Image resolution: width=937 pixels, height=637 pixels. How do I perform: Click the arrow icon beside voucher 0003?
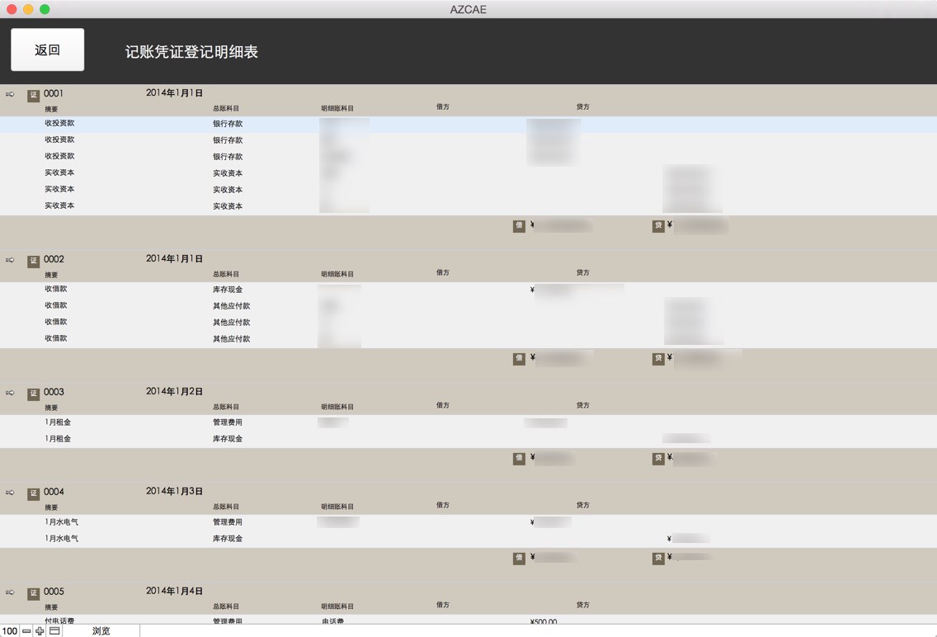coord(10,393)
